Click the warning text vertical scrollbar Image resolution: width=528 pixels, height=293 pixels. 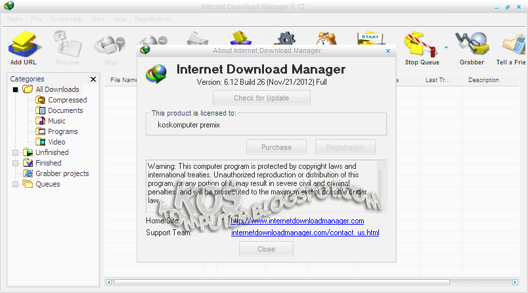pyautogui.click(x=382, y=186)
